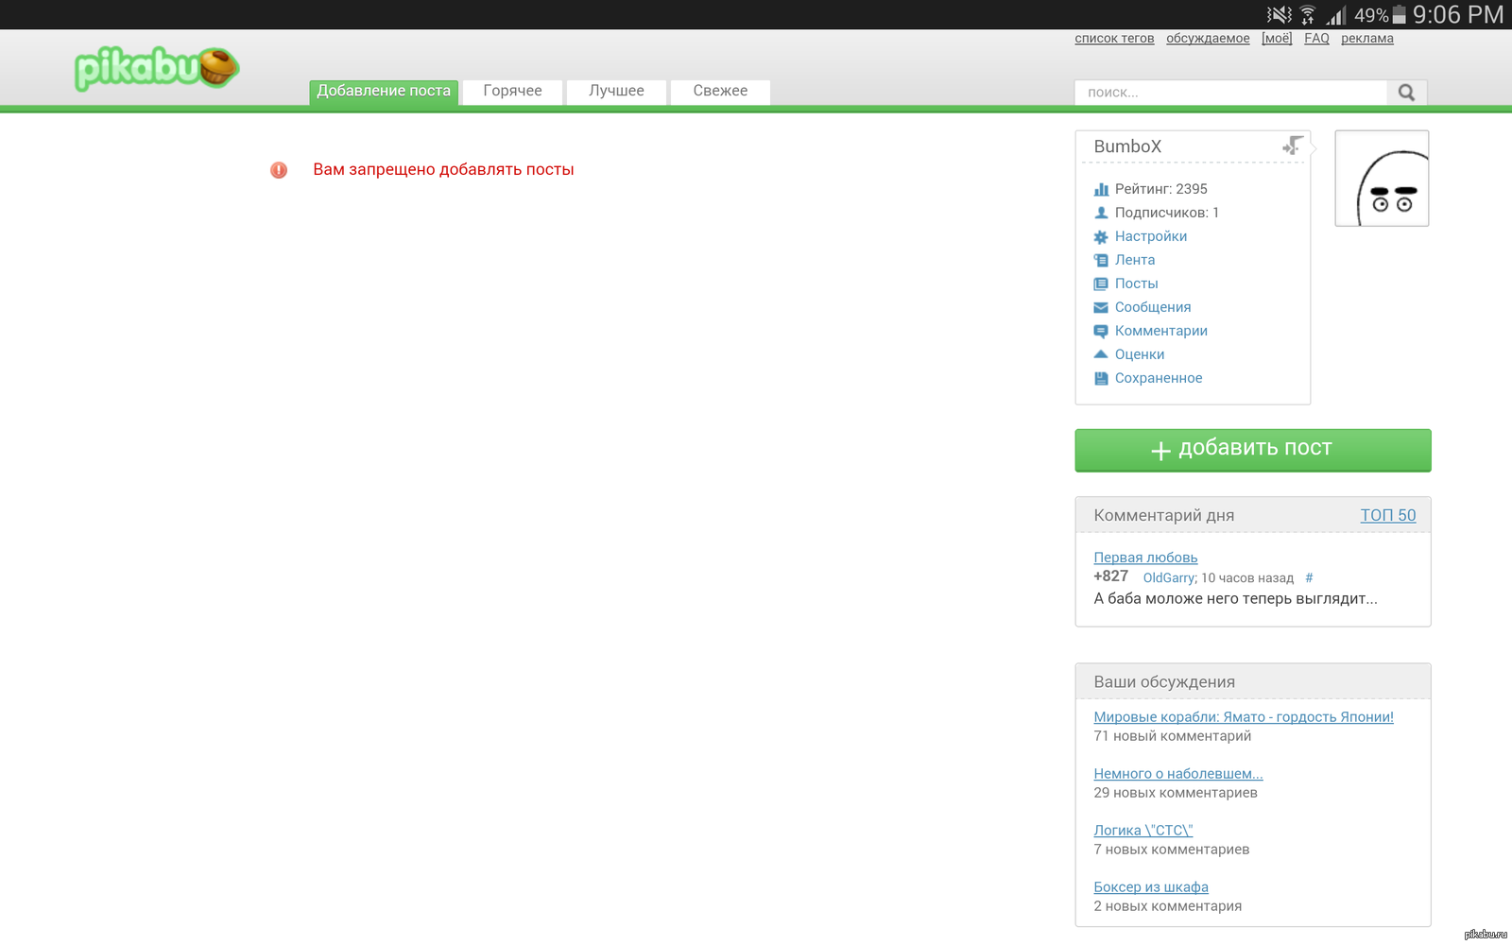Click the speech bubble icon beside Комментарии
The height and width of the screenshot is (945, 1512).
coord(1101,332)
